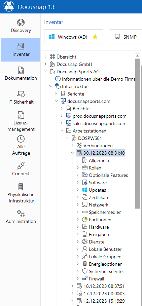Collapse the 30.12.2023 08:31:40 snapshot node

(x=72, y=153)
